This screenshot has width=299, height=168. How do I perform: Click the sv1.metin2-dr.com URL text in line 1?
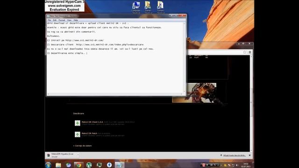[x=85, y=41]
